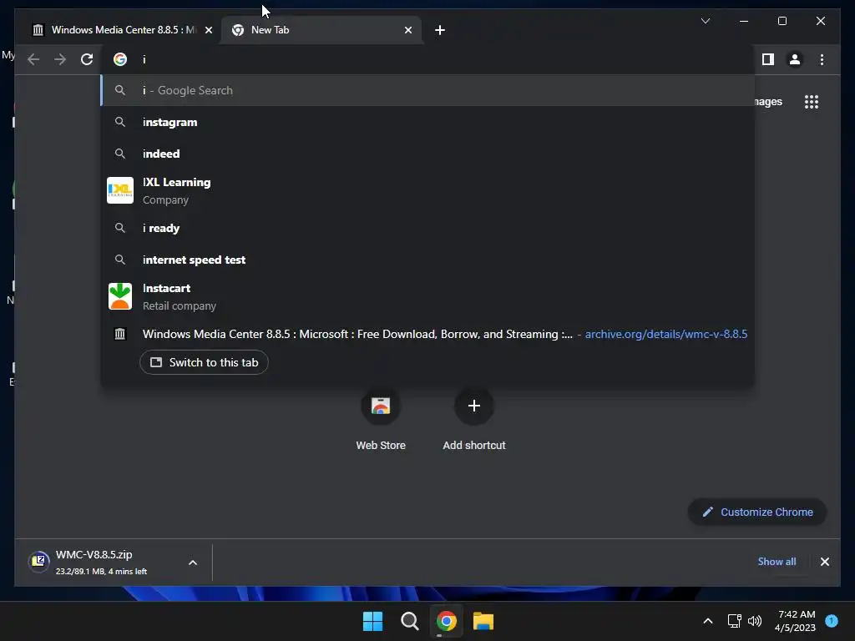Pick the 'i ready' suggestion
The image size is (855, 641).
[x=427, y=228]
